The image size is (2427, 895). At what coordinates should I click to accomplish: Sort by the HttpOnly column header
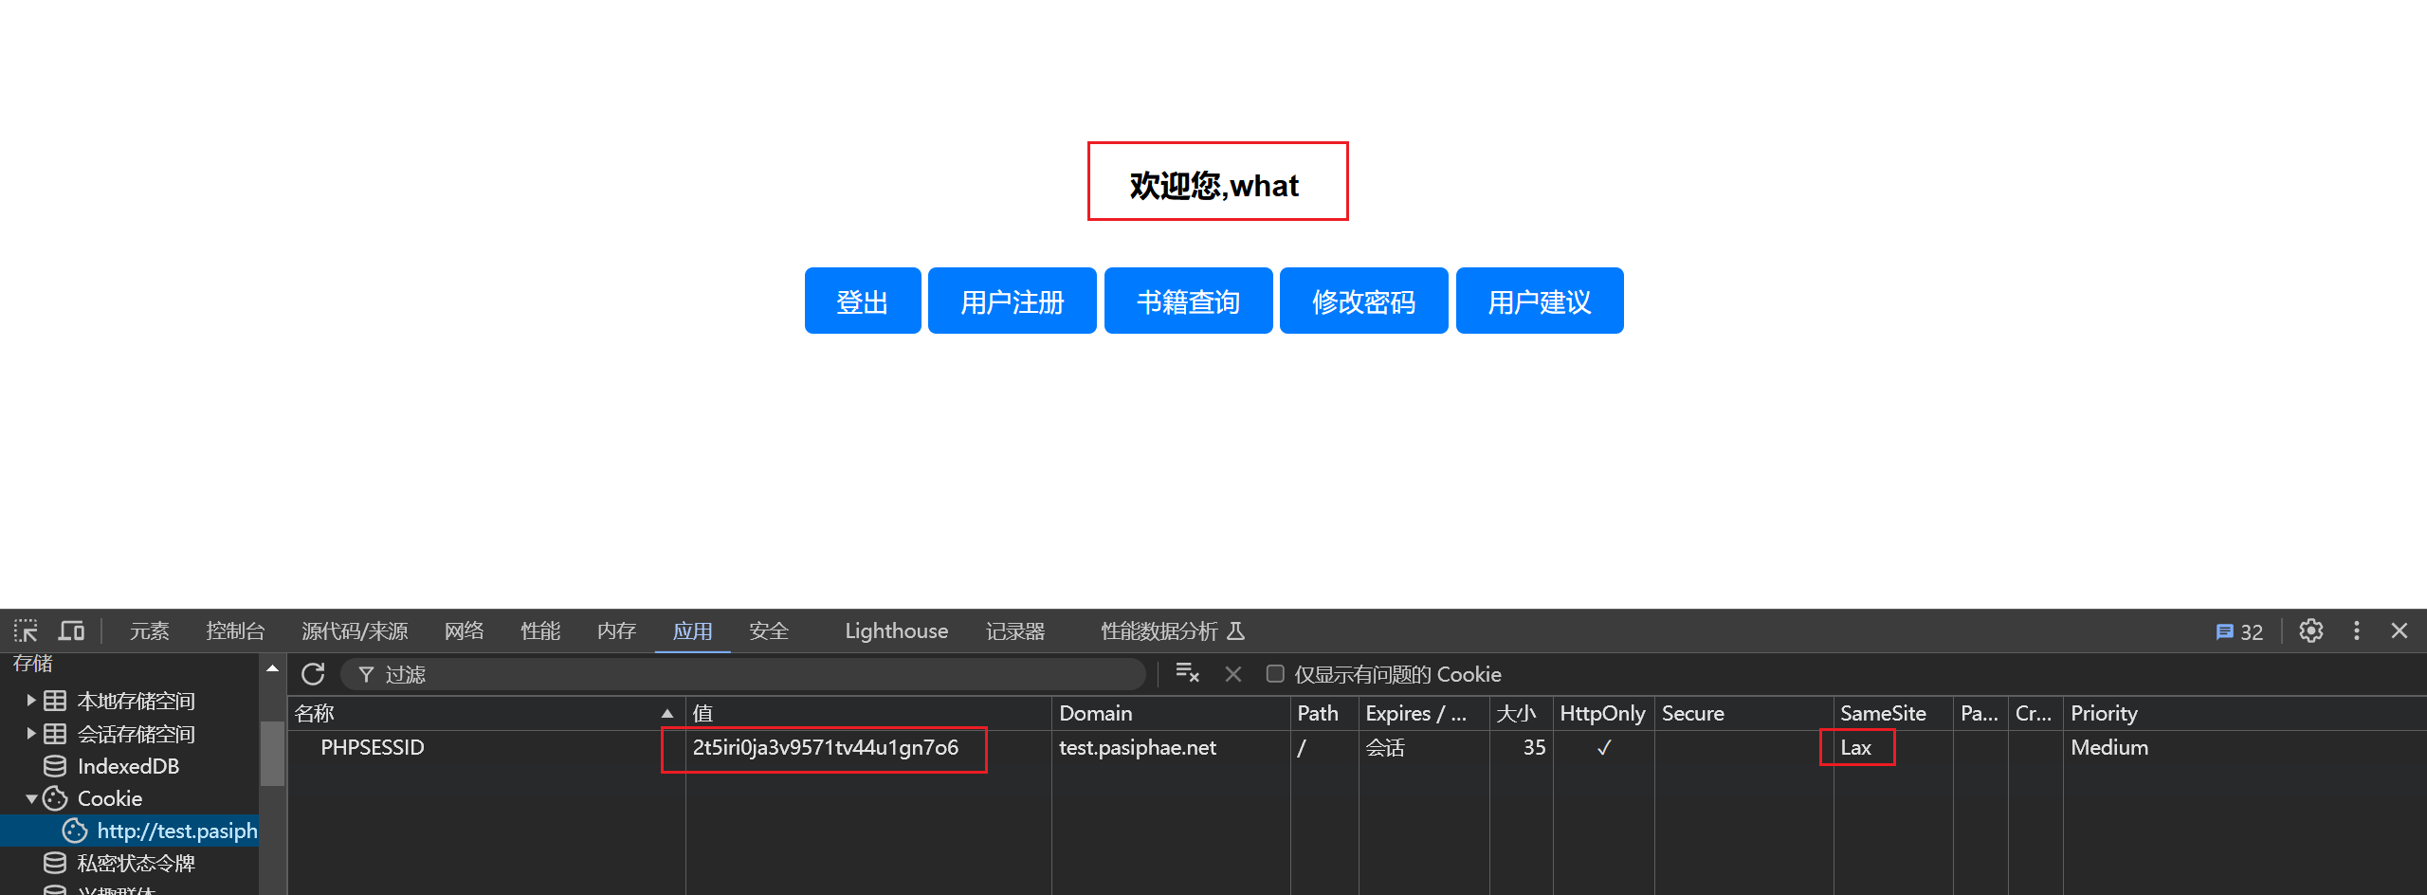click(x=1602, y=713)
